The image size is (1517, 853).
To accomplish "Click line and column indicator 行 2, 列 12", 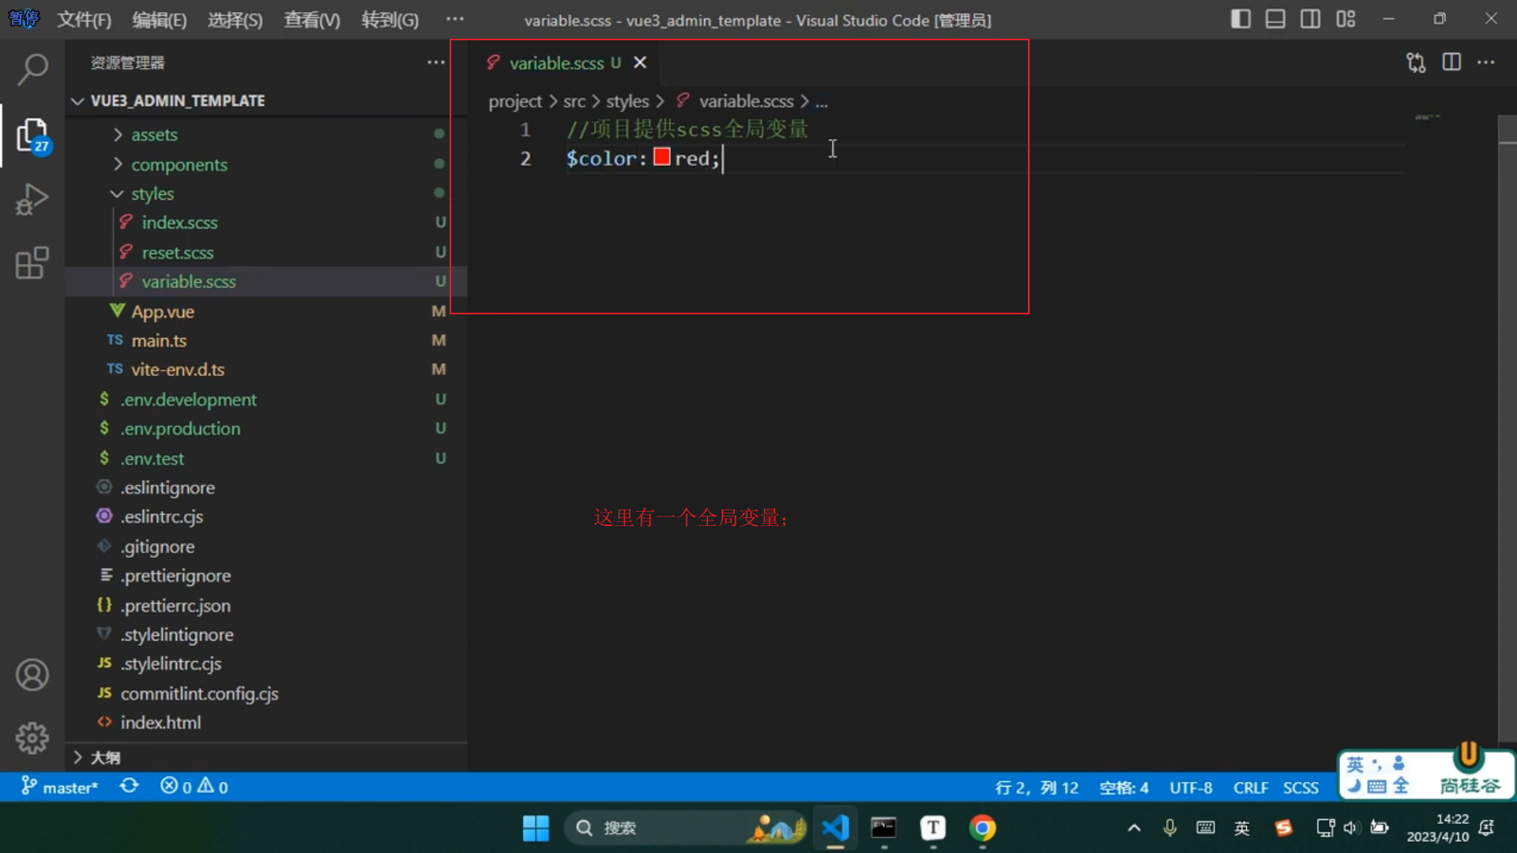I will pyautogui.click(x=1037, y=787).
